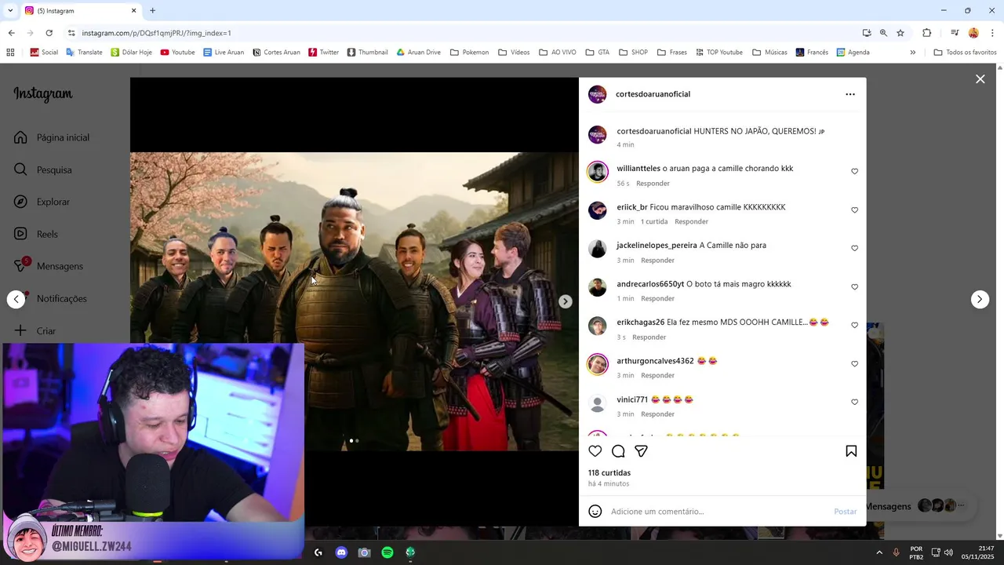Open williantteles profile avatar
The width and height of the screenshot is (1004, 565).
pos(598,172)
